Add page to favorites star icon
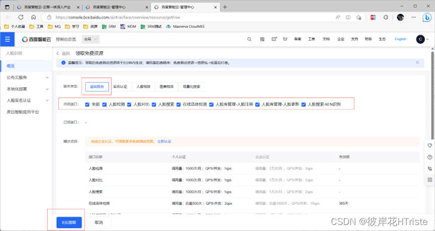This screenshot has height=231, width=435. pyautogui.click(x=358, y=17)
